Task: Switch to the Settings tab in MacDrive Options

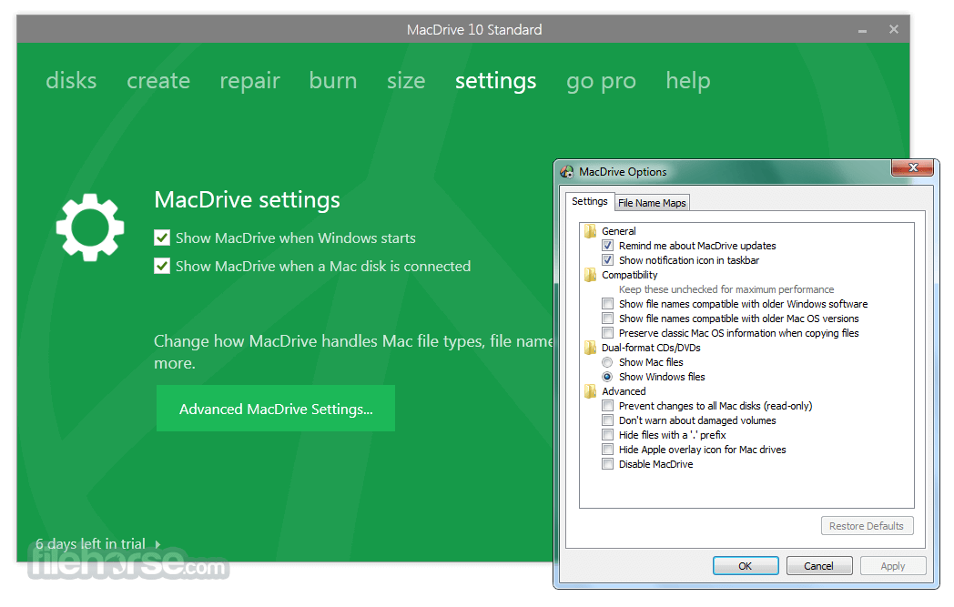Action: [x=590, y=201]
